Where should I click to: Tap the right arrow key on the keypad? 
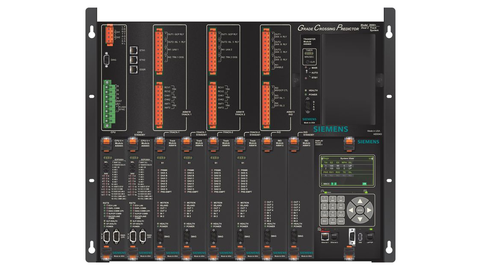point(369,210)
